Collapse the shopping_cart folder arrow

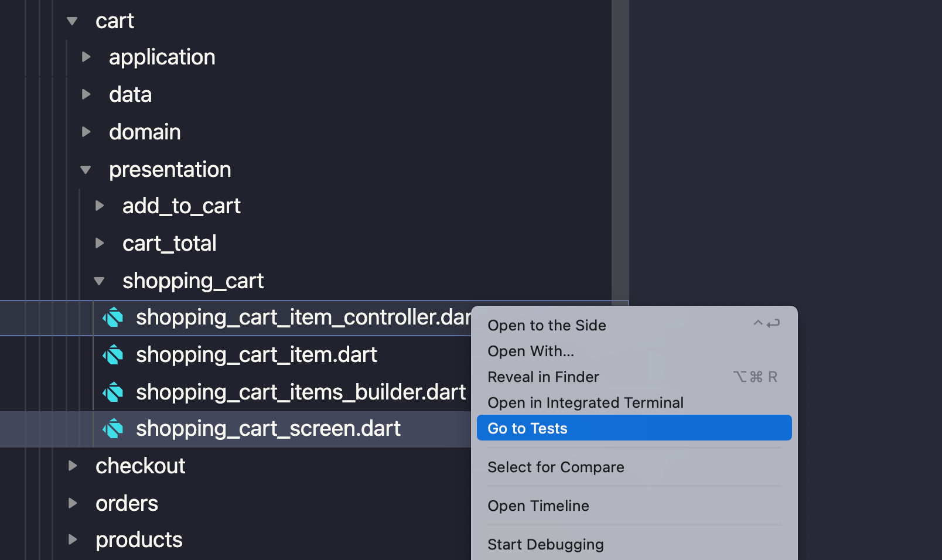[99, 281]
